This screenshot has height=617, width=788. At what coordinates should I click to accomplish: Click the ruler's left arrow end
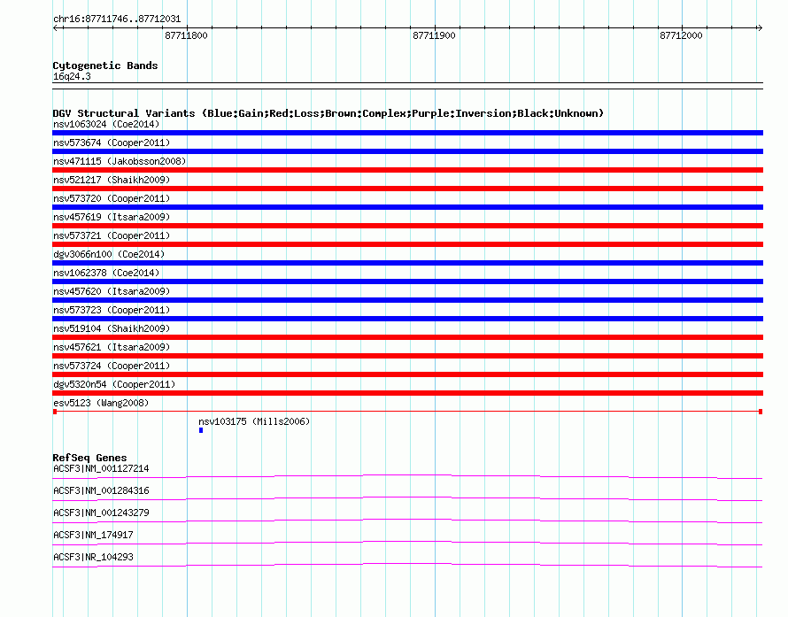pyautogui.click(x=55, y=27)
